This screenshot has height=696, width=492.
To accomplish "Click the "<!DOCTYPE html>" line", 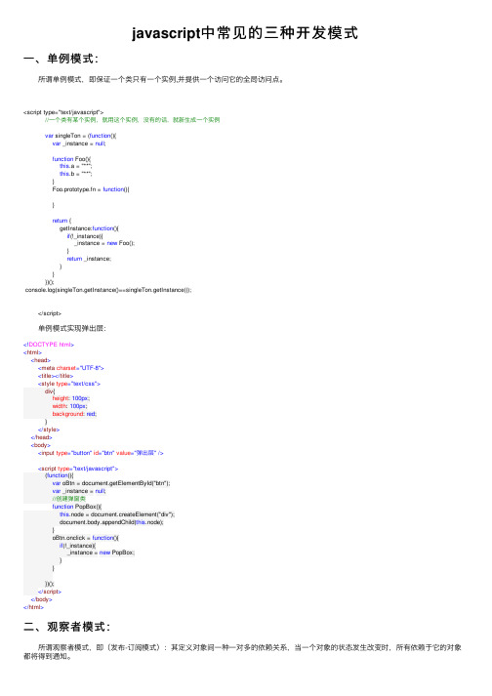I will point(49,345).
